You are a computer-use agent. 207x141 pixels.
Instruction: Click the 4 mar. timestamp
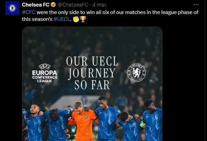click(x=99, y=5)
